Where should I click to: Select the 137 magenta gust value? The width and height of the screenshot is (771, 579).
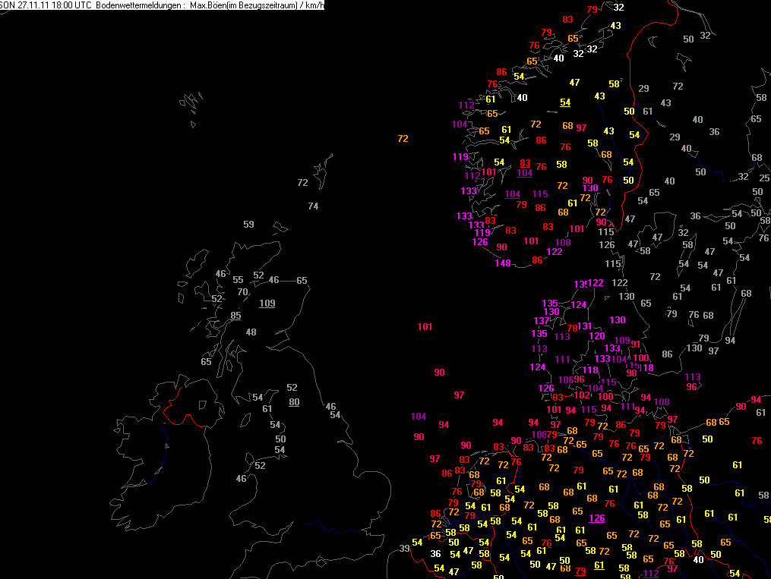(542, 321)
